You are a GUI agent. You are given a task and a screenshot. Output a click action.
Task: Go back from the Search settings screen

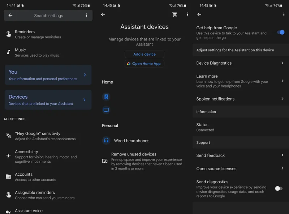pyautogui.click(x=10, y=16)
